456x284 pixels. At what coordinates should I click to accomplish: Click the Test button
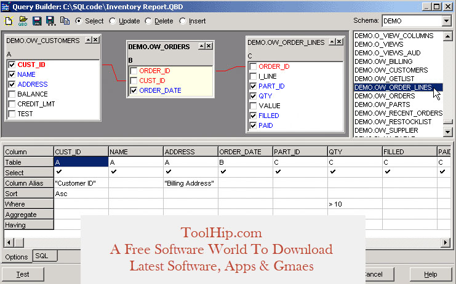[x=23, y=274]
